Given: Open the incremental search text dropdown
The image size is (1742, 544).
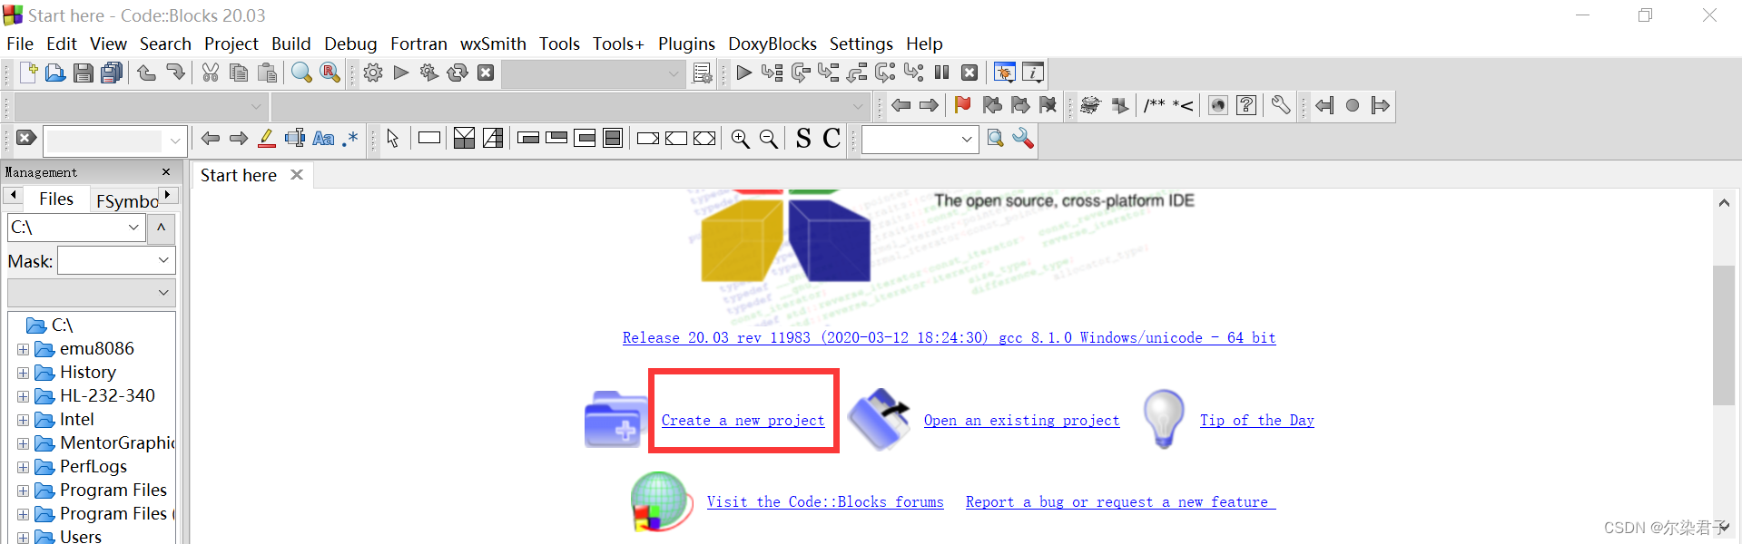Looking at the screenshot, I should click(175, 141).
